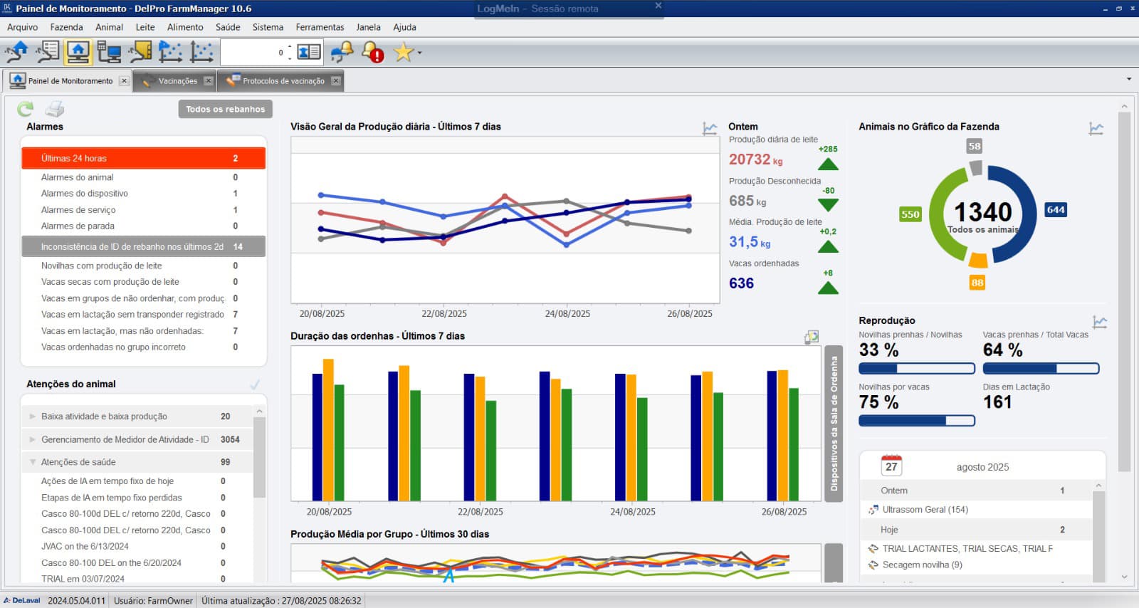This screenshot has width=1139, height=608.
Task: Expand Baixa atividade e baixa produção row
Action: click(33, 416)
